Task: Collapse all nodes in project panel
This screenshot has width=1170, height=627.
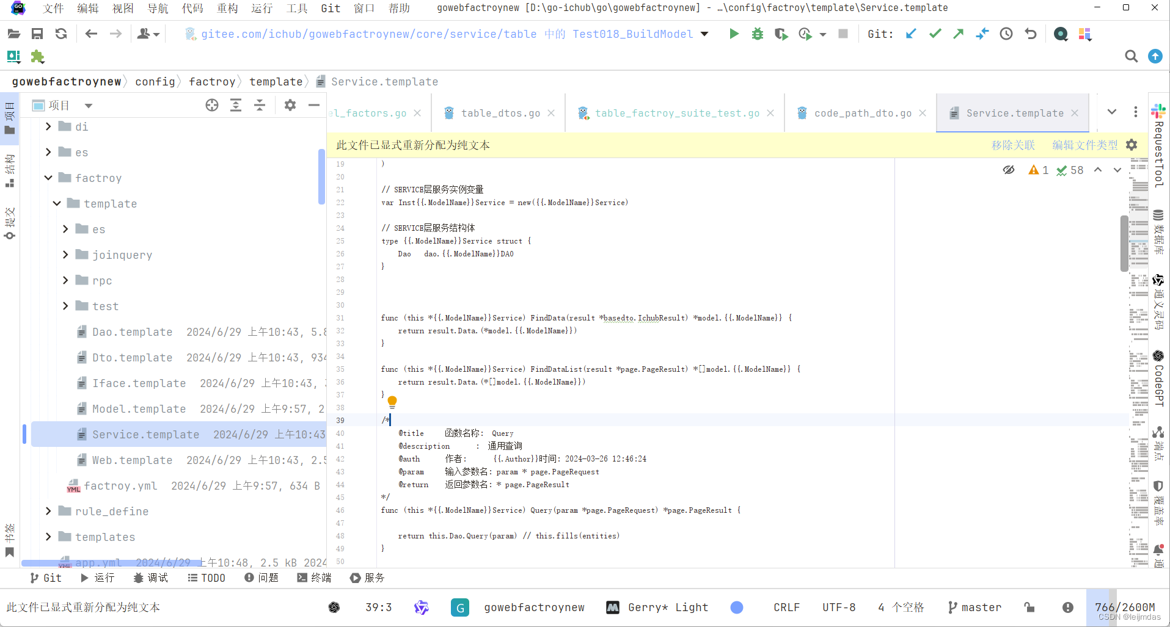Action: 259,104
